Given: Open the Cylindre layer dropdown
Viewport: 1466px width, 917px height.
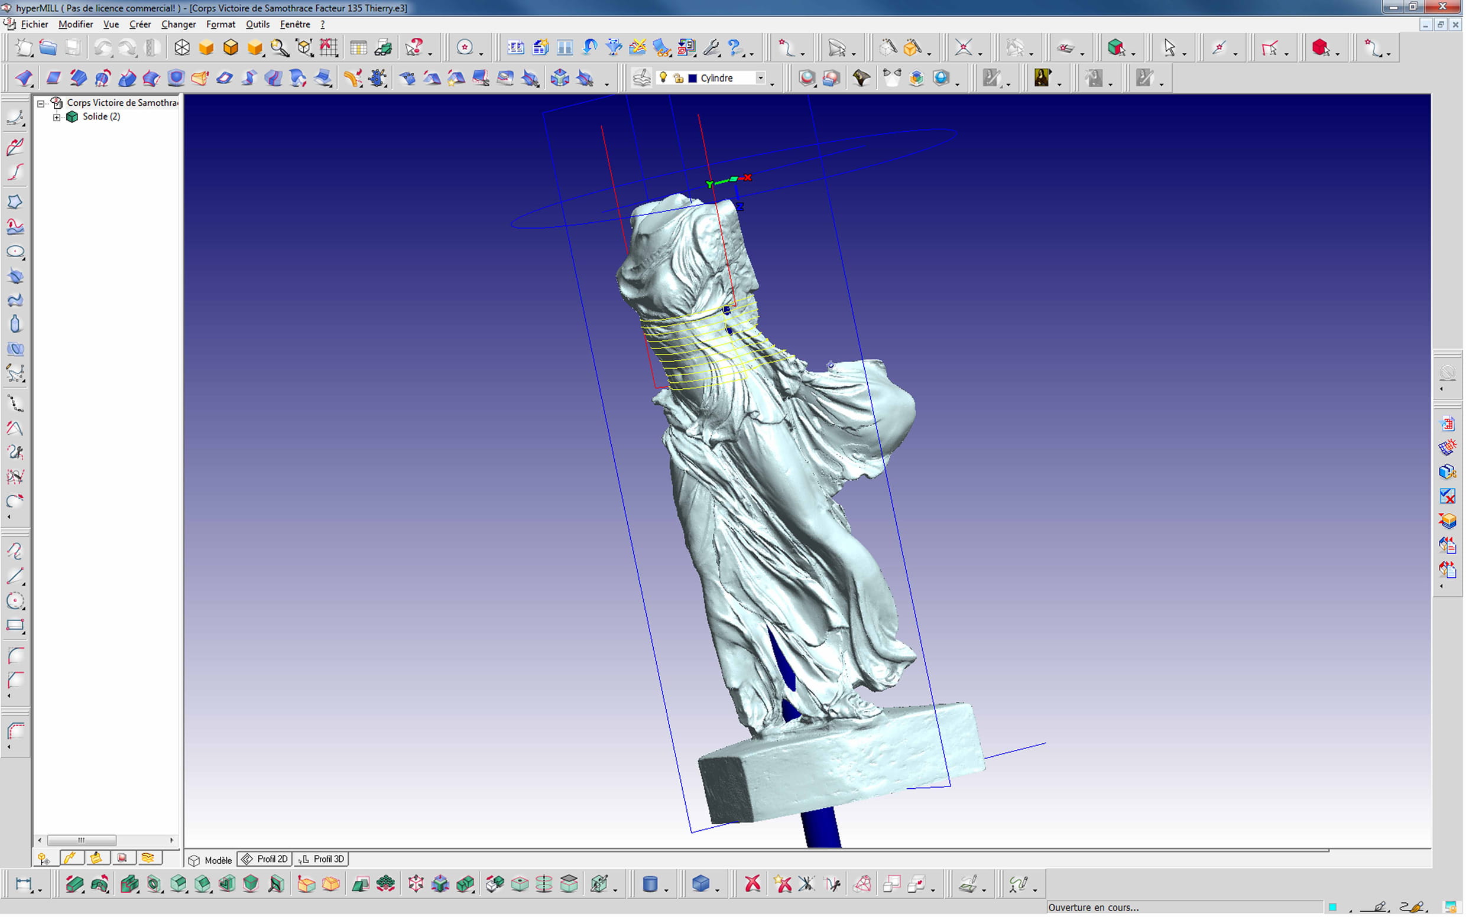Looking at the screenshot, I should point(760,78).
